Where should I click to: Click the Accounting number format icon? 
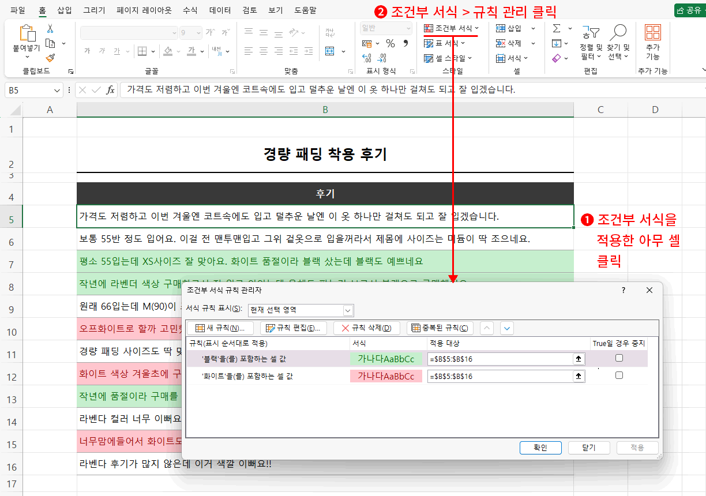coord(367,43)
